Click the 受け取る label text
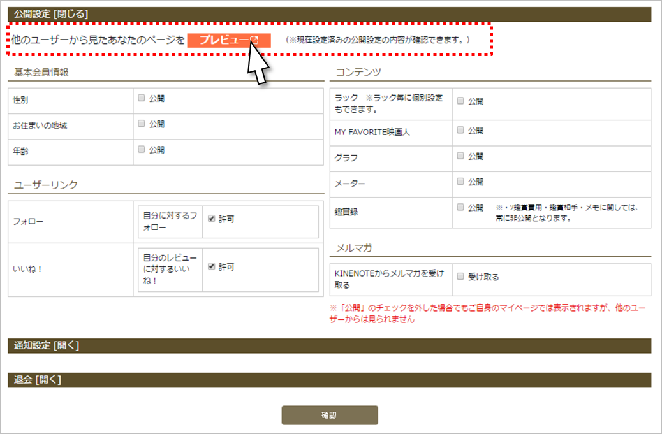 pyautogui.click(x=484, y=277)
